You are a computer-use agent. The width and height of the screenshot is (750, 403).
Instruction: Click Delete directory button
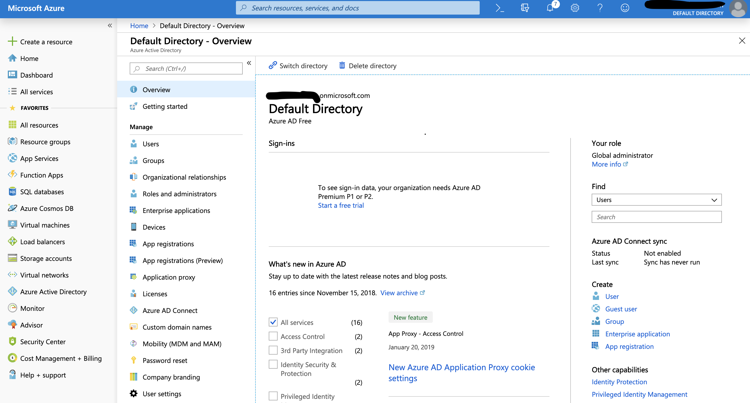pos(368,66)
